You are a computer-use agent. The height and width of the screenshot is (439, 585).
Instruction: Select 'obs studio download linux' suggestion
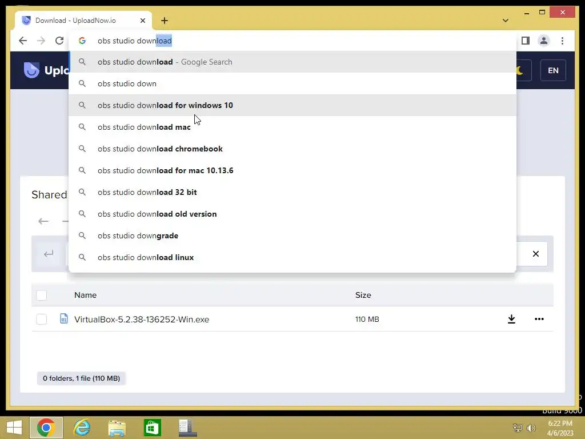(x=292, y=257)
